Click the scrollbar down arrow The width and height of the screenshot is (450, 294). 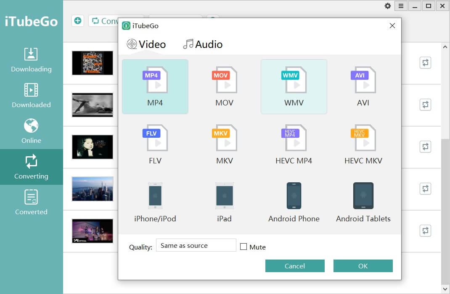445,289
